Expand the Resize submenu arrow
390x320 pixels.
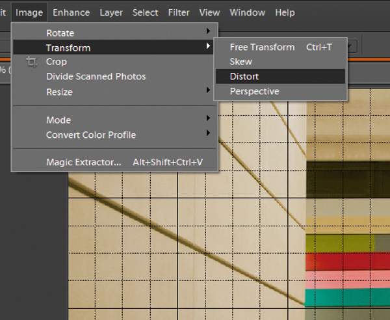coord(208,90)
